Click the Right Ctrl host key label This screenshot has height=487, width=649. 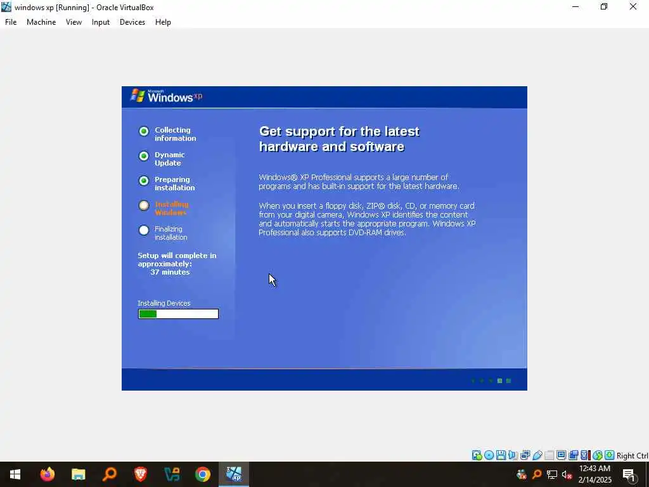point(633,455)
